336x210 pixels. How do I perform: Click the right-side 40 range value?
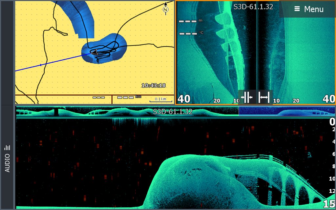[x=328, y=99]
